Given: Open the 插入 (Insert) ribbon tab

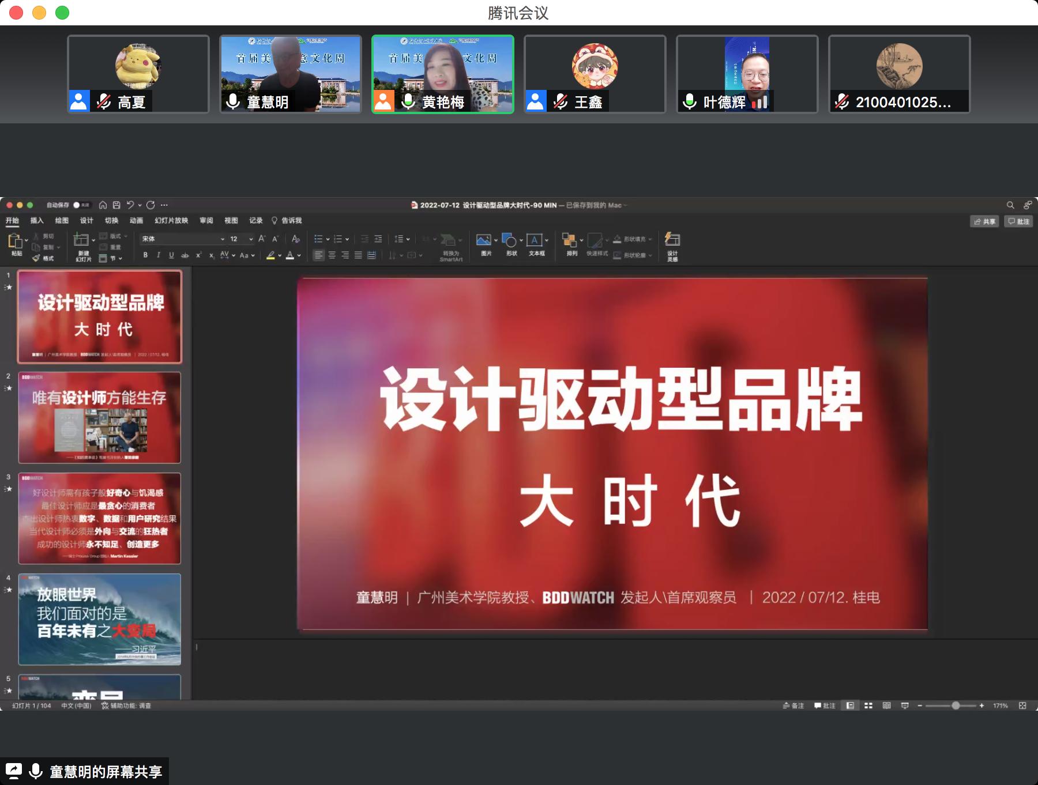Looking at the screenshot, I should [x=37, y=221].
